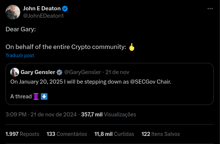Click the blue verified badge beside John E Deaton
The height and width of the screenshot is (144, 220).
coord(65,8)
